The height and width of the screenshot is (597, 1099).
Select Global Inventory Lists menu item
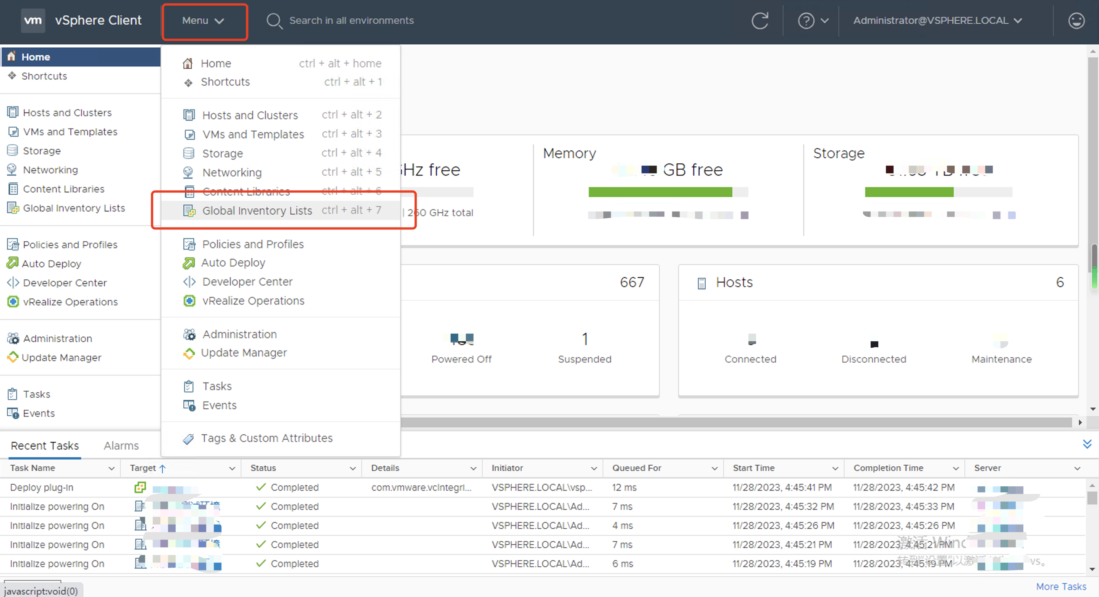(281, 211)
